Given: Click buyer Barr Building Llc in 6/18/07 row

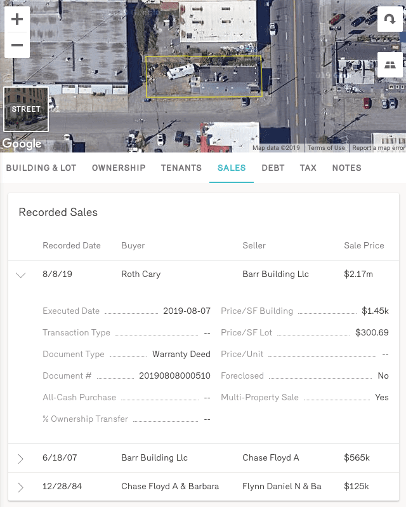Looking at the screenshot, I should tap(154, 457).
